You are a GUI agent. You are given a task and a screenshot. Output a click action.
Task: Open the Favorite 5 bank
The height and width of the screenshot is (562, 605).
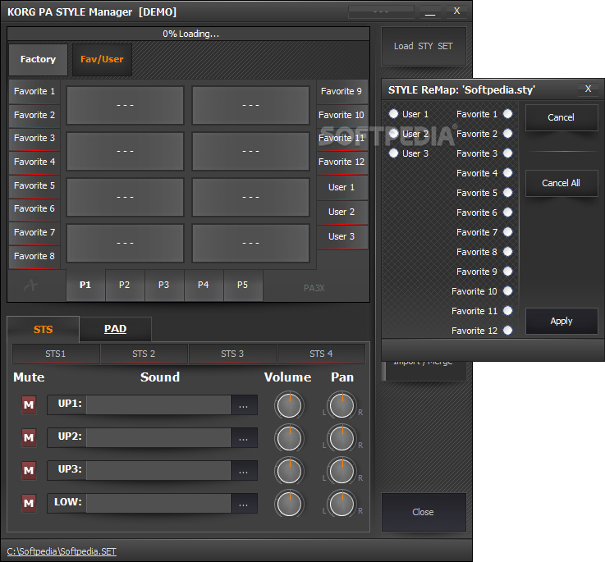coord(34,185)
